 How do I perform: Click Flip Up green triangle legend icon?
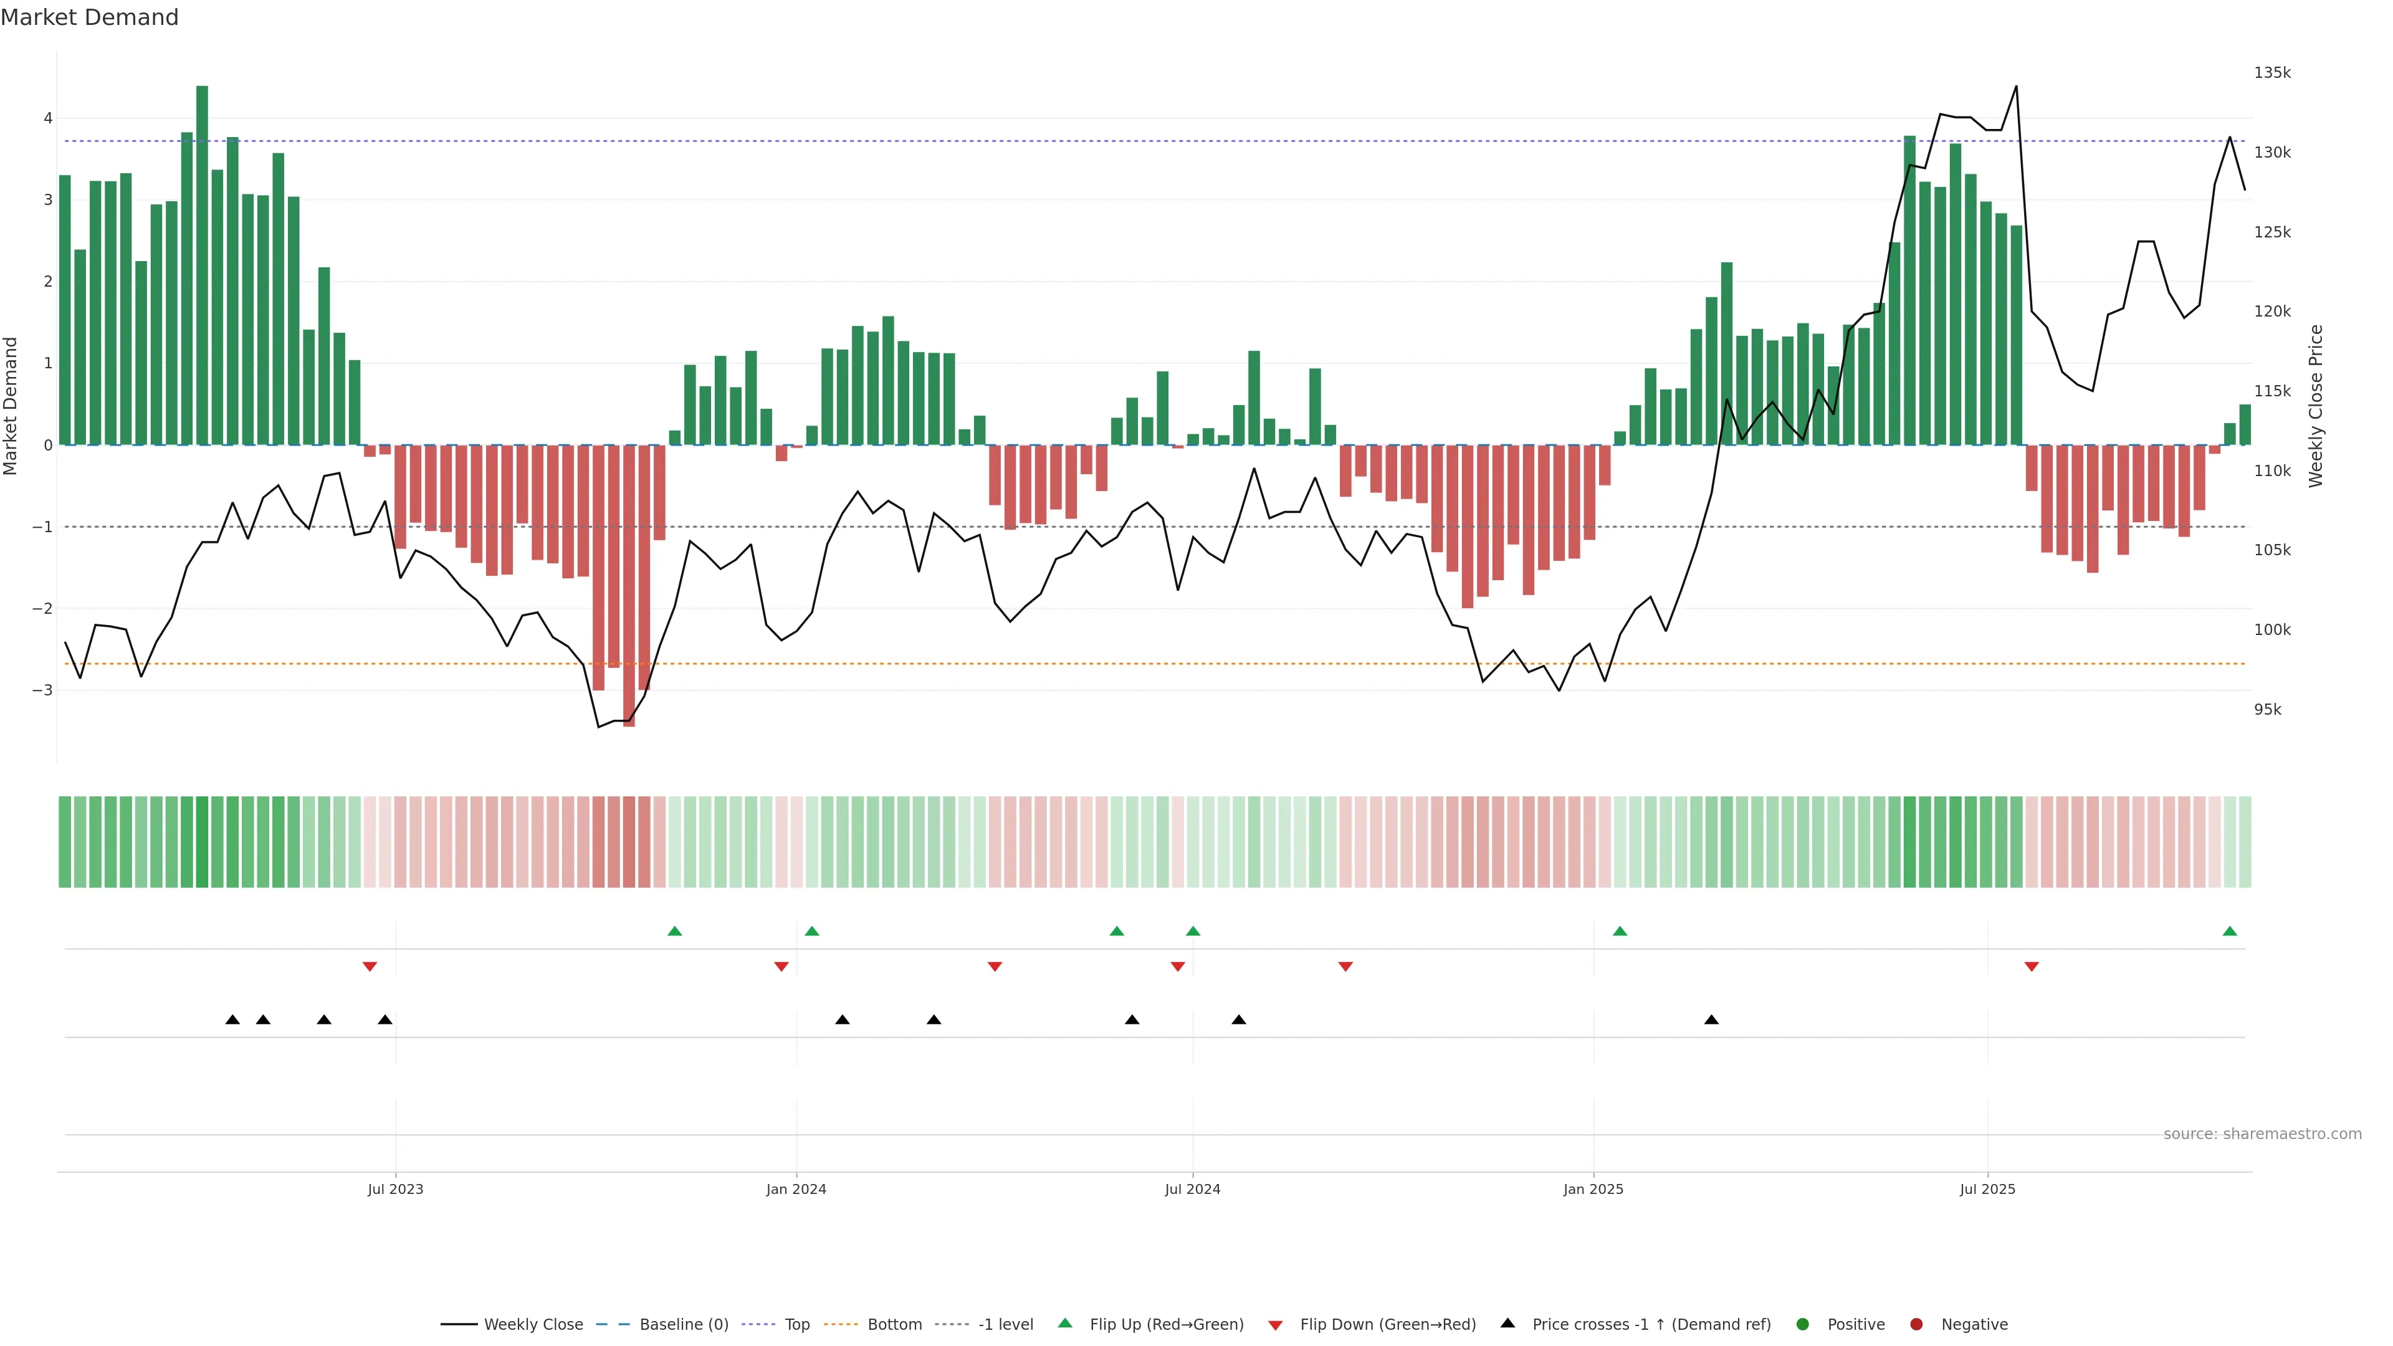coord(1066,1324)
